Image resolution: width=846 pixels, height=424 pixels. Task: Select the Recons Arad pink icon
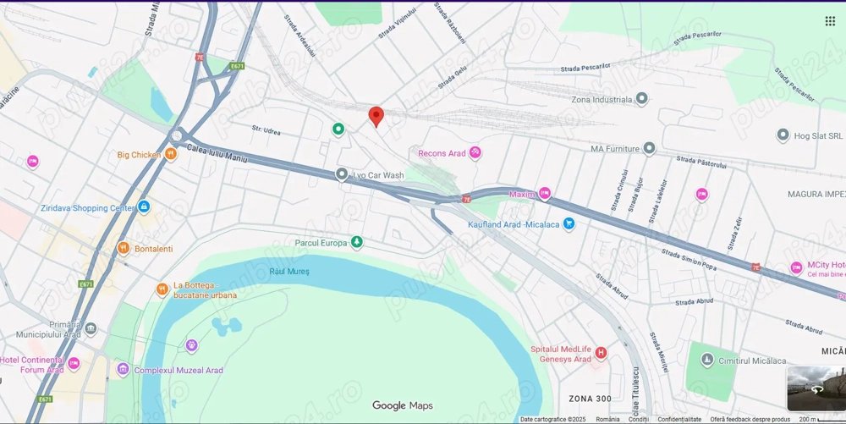(x=475, y=152)
